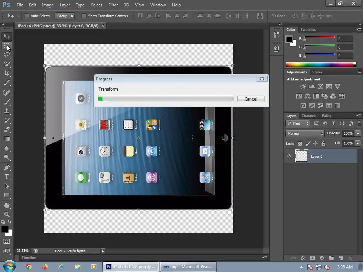This screenshot has width=363, height=272.
Task: Open the Layers panel options menu
Action: click(x=359, y=116)
